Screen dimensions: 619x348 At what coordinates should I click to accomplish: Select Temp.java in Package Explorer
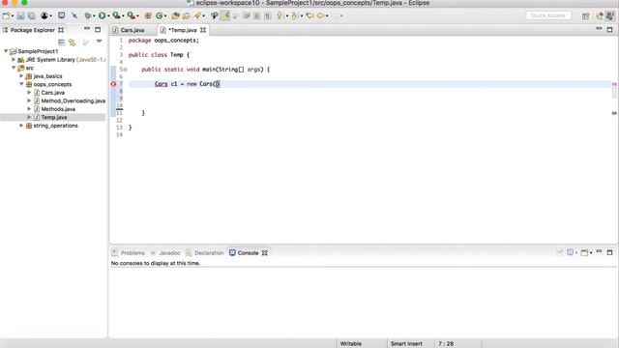(x=54, y=117)
